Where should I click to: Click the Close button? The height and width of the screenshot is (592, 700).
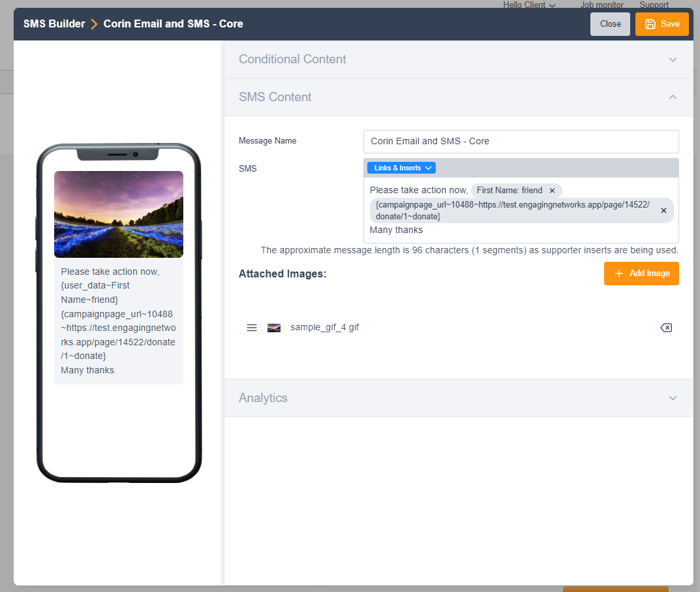pyautogui.click(x=610, y=24)
